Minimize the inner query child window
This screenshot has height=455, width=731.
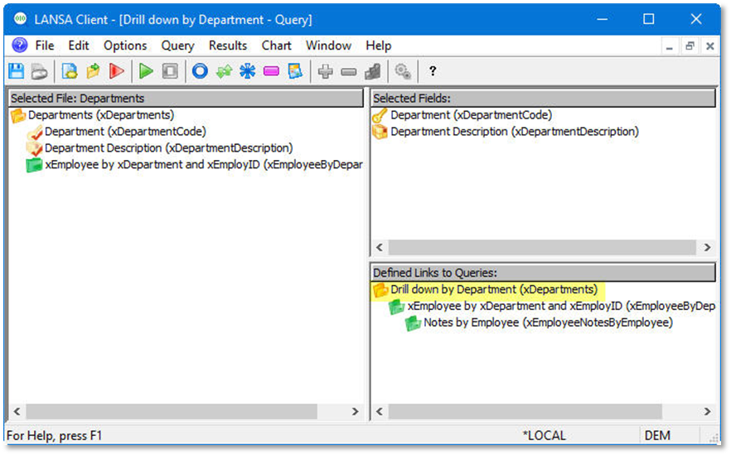pos(670,46)
